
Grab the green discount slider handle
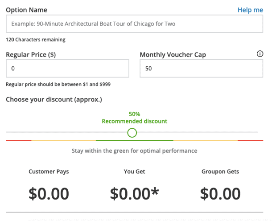pos(132,133)
